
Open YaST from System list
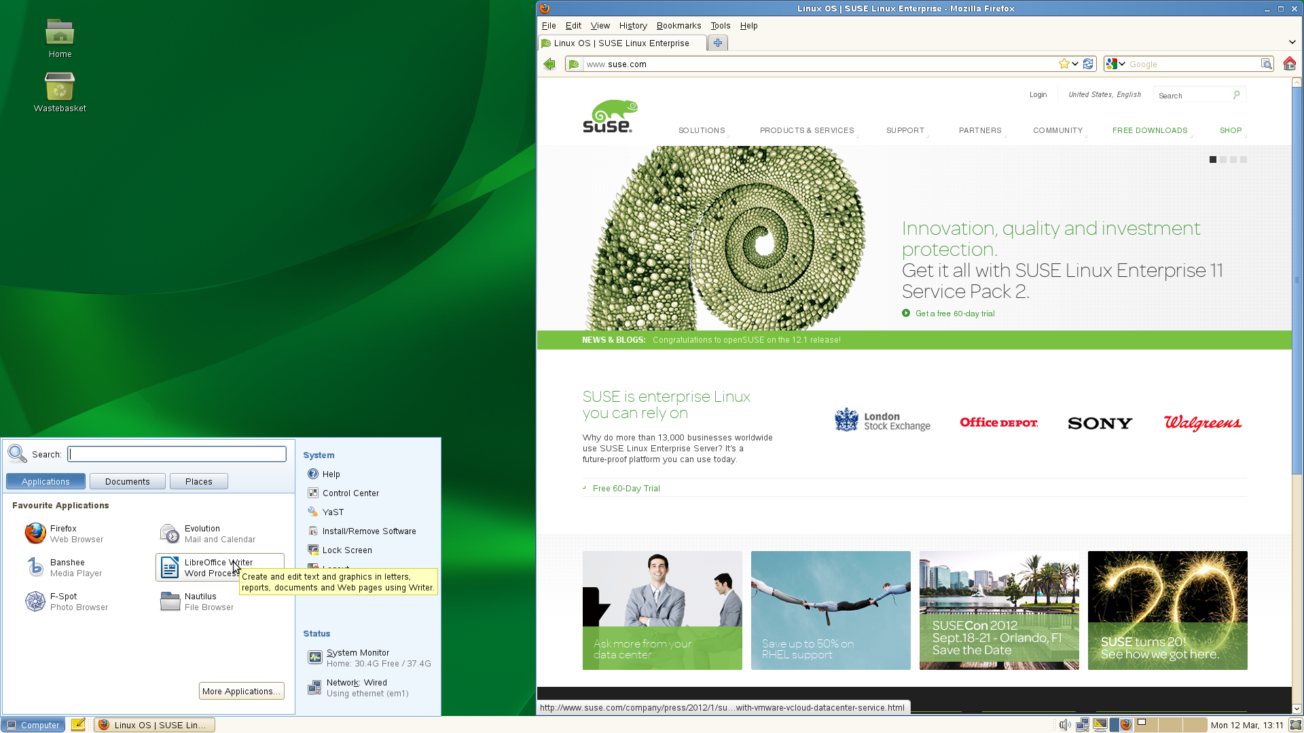tap(333, 512)
